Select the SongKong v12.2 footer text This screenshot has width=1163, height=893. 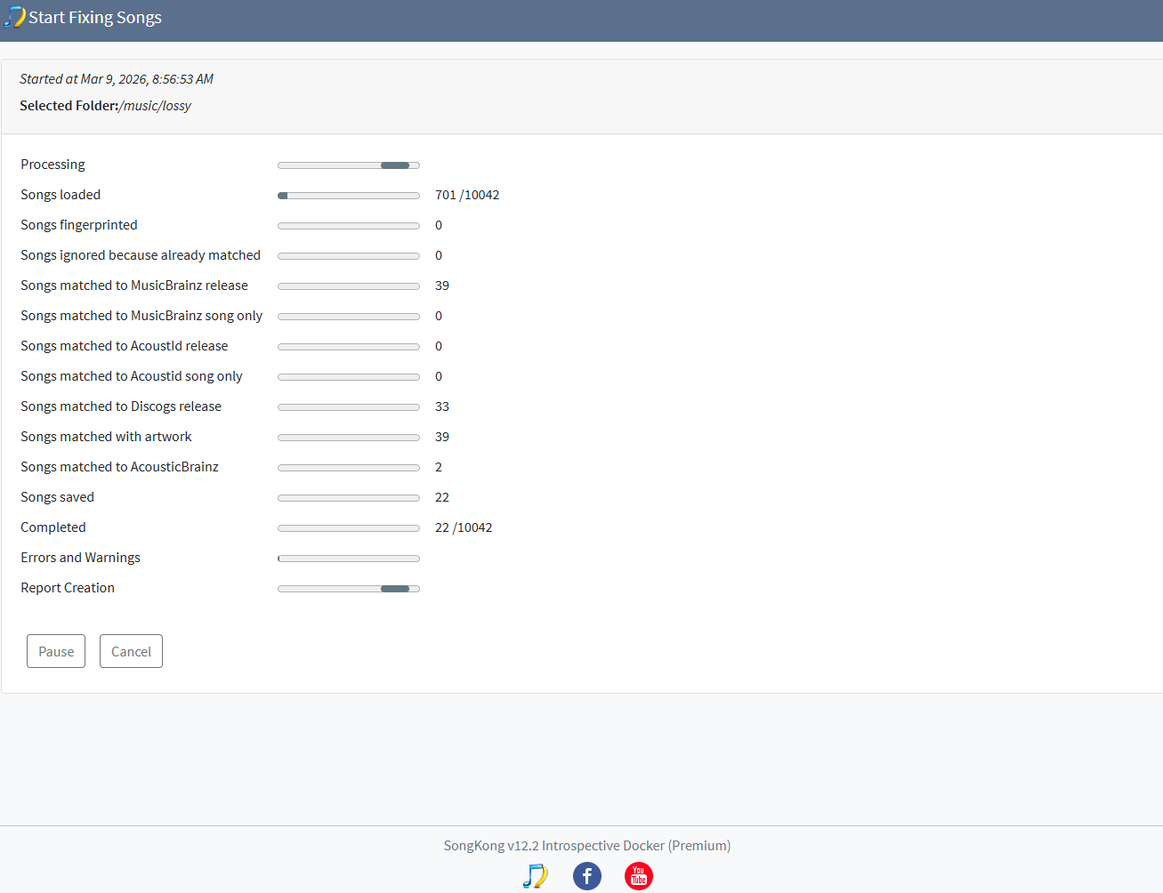click(x=586, y=845)
